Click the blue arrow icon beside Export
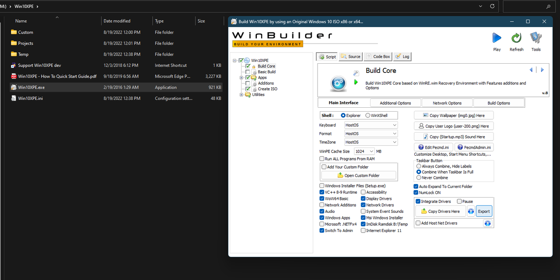Screen dimensions: 560x280 pos(471,212)
